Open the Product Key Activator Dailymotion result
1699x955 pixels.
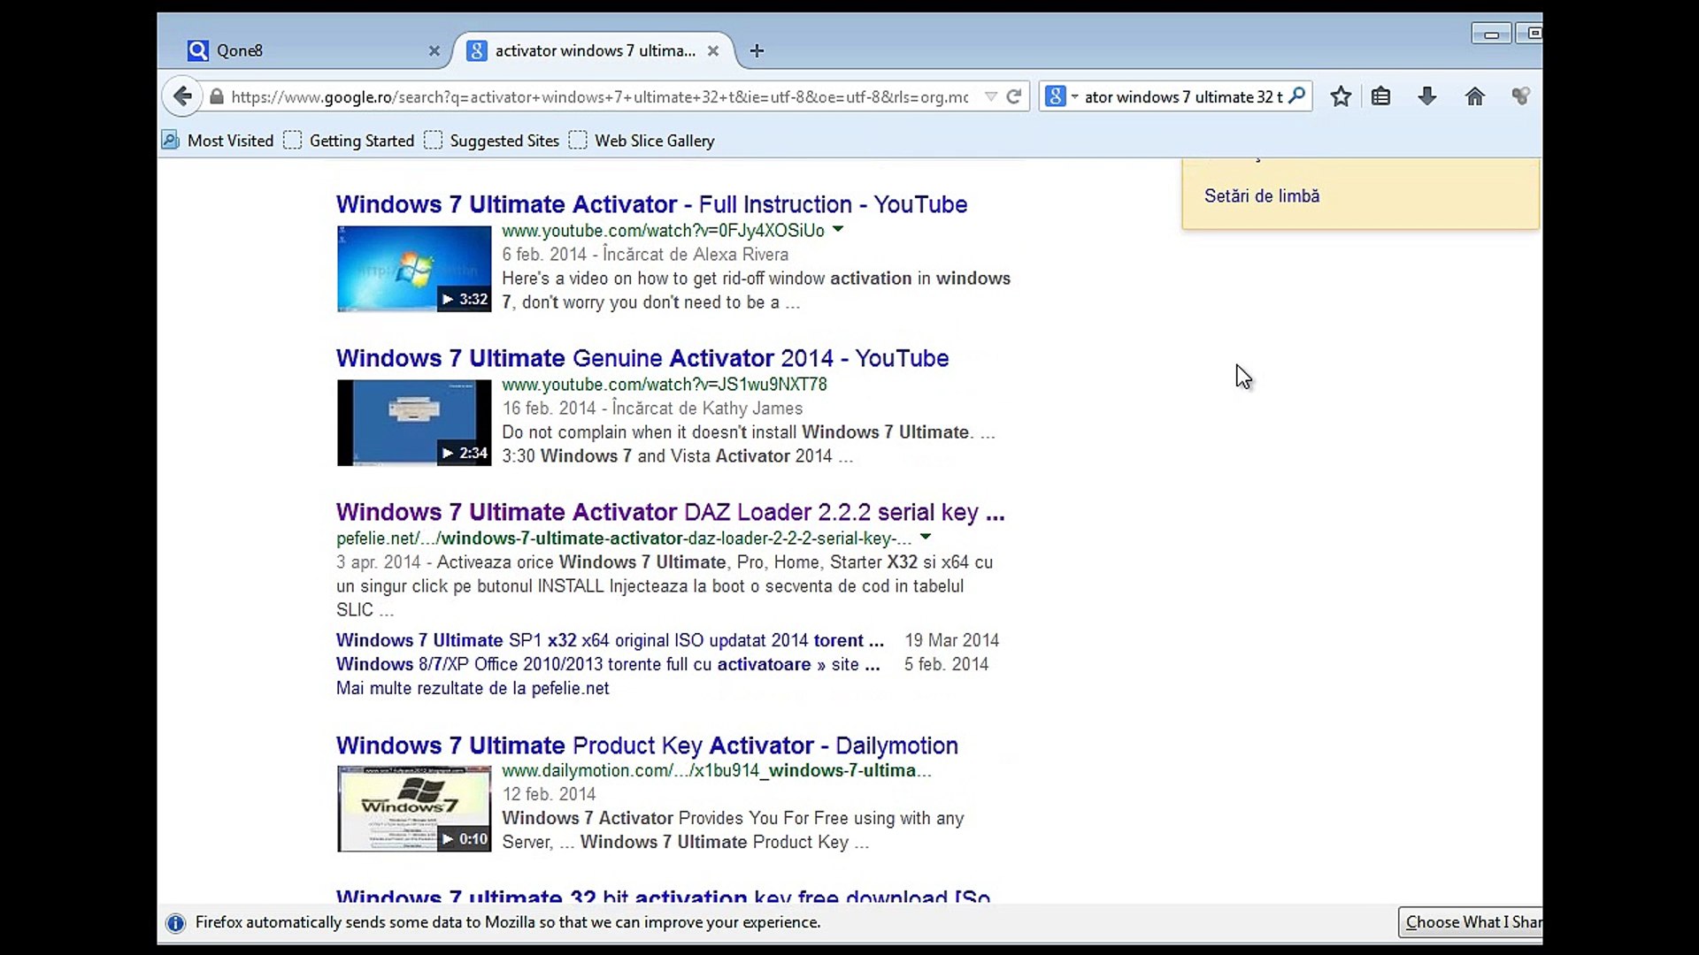pos(647,745)
